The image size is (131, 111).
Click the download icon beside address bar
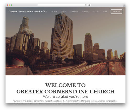pyautogui.click(x=89, y=5)
